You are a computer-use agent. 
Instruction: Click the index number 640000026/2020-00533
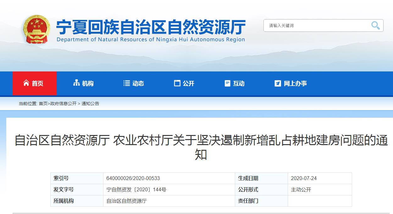(133, 178)
